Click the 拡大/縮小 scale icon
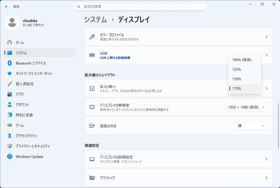 click(92, 88)
